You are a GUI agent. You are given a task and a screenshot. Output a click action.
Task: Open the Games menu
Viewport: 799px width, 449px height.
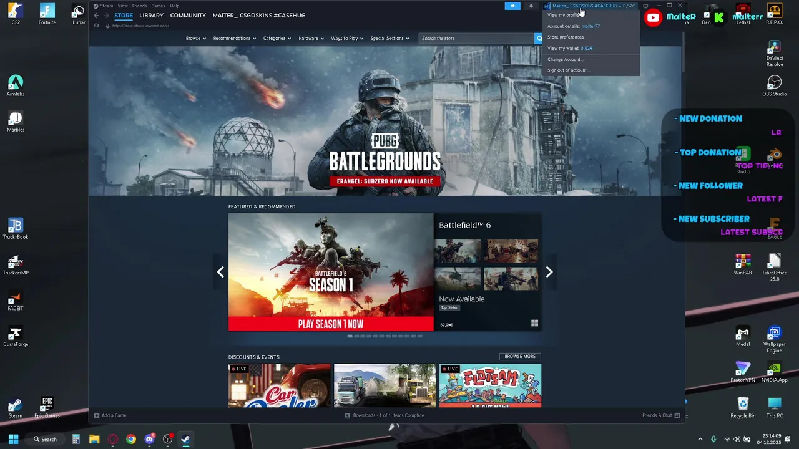pyautogui.click(x=158, y=6)
